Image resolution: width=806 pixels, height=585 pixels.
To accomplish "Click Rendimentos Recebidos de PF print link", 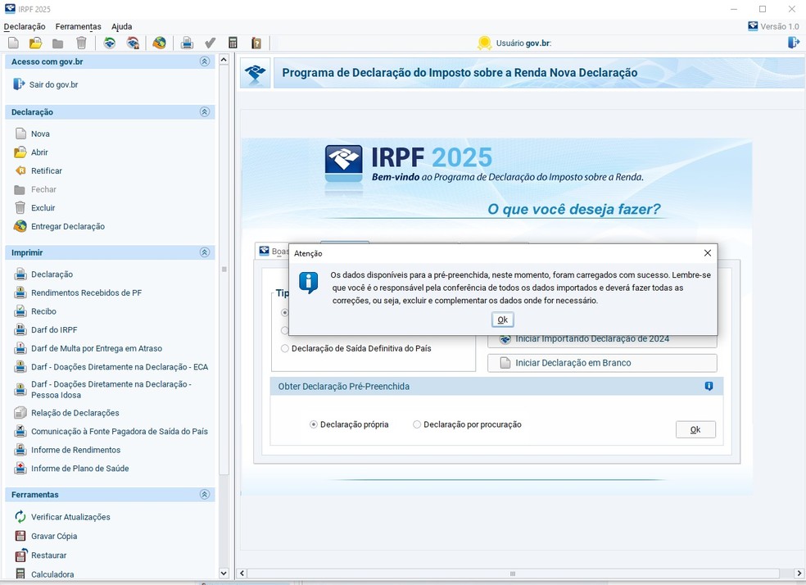I will point(86,293).
